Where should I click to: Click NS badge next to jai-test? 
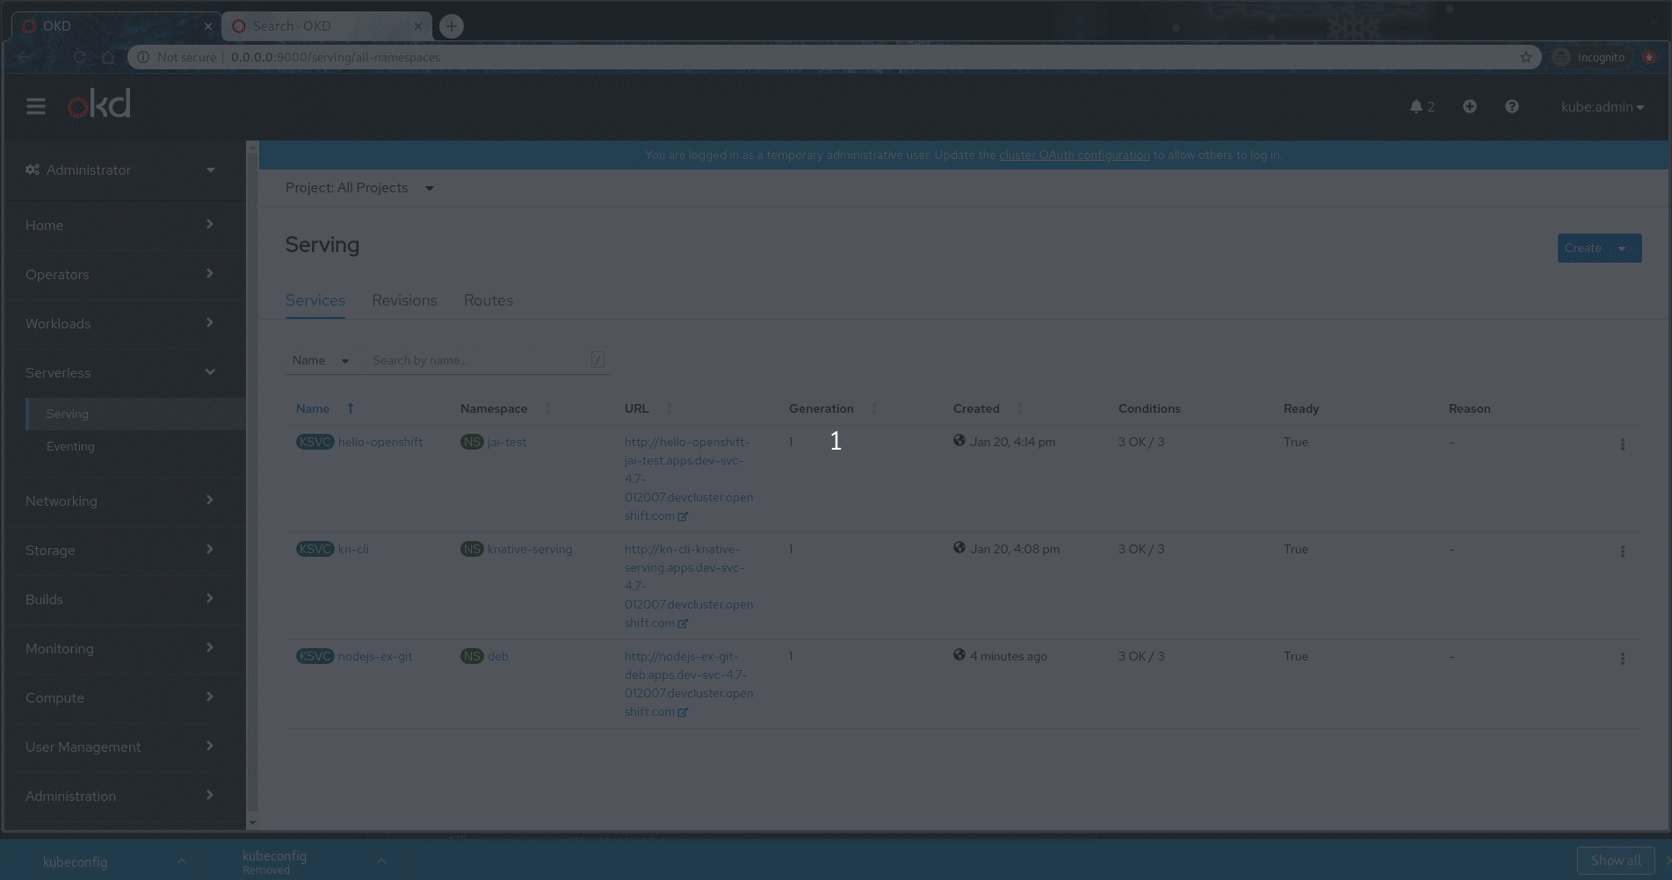pyautogui.click(x=472, y=442)
